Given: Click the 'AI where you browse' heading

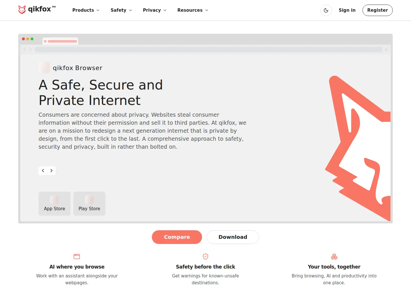Looking at the screenshot, I should point(77,267).
